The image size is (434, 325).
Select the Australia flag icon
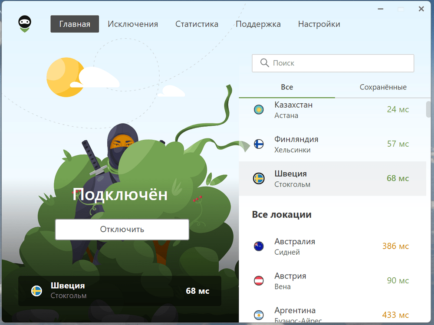coord(259,246)
